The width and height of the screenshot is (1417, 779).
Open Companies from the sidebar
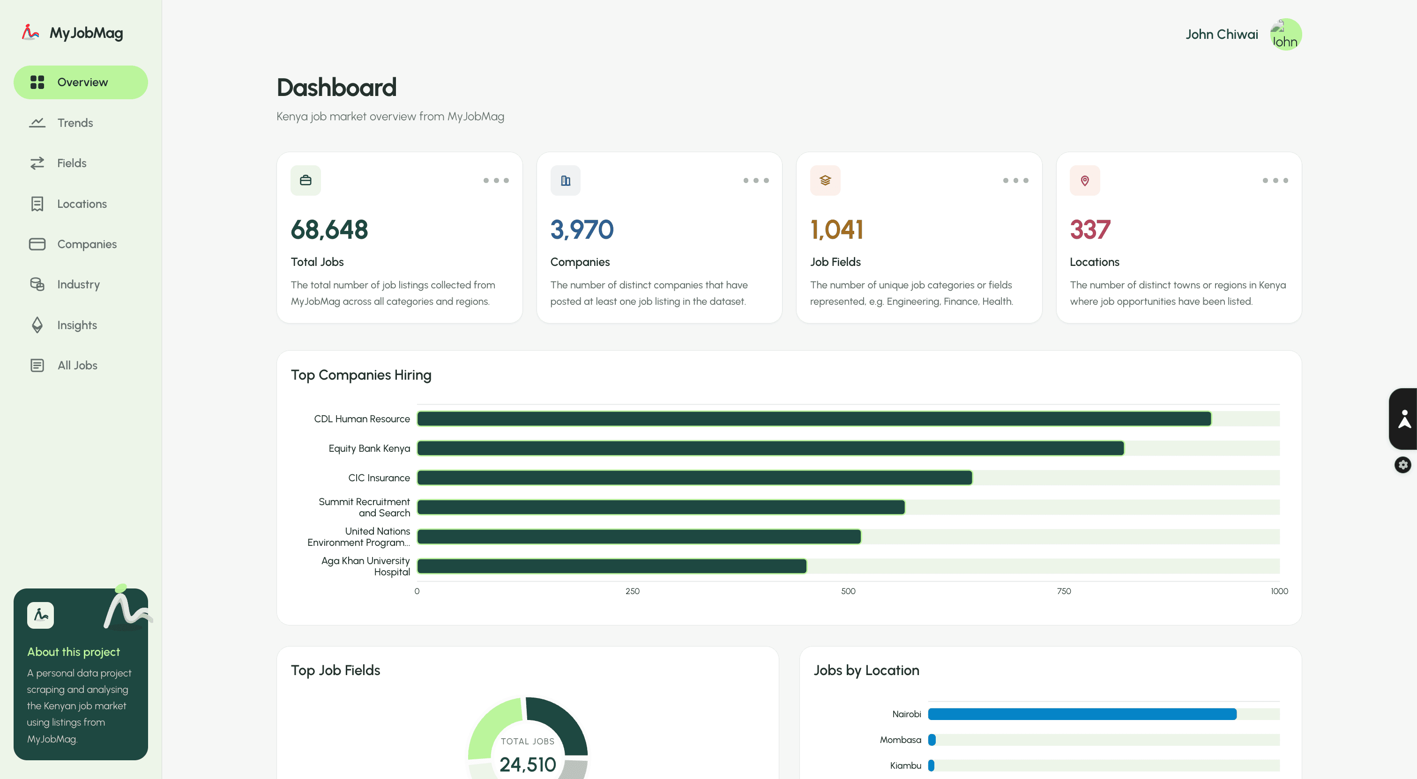click(x=81, y=244)
